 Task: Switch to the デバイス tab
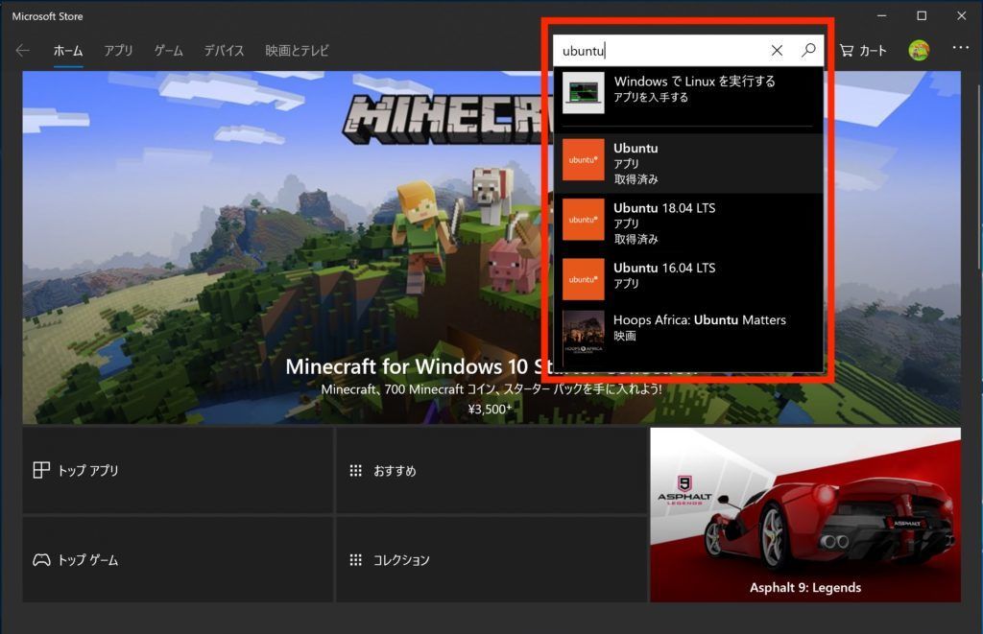(224, 51)
